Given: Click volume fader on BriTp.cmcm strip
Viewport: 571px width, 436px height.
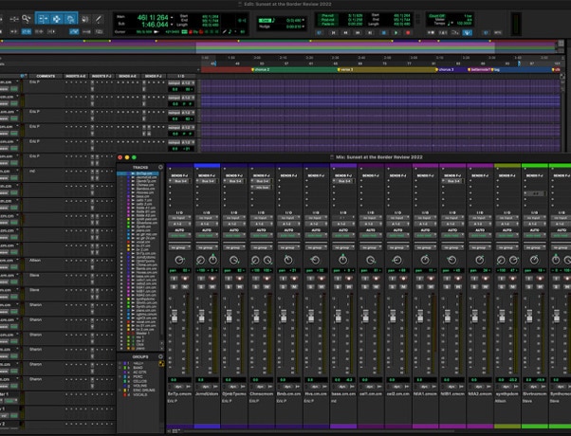Looking at the screenshot, I should 175,316.
